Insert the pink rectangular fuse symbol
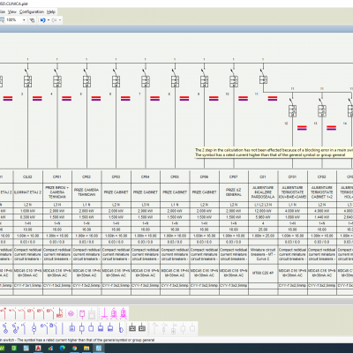Image resolution: width=353 pixels, height=353 pixels. tap(82, 314)
